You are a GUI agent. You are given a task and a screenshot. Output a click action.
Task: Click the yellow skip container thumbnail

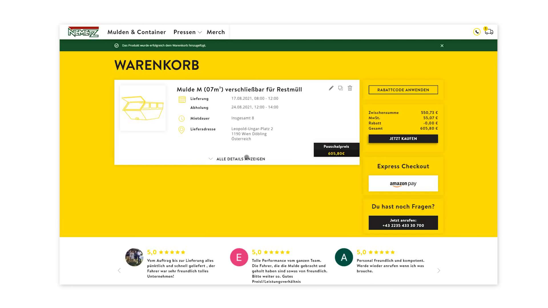(x=143, y=108)
